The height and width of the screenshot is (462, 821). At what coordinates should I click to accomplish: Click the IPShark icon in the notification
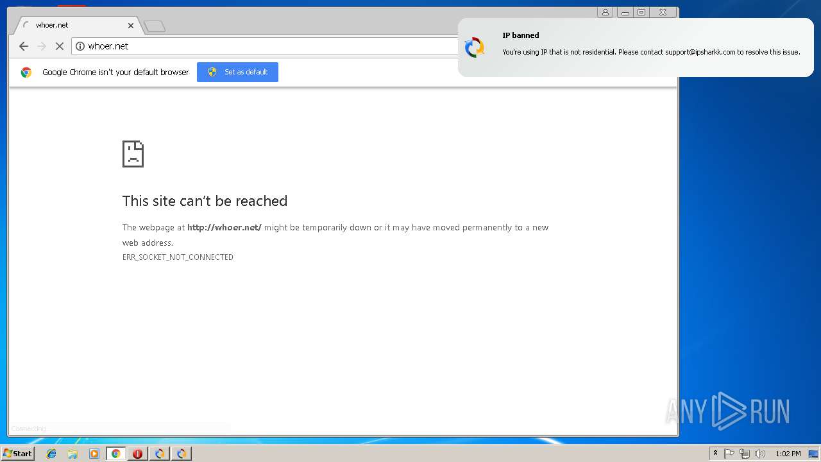(x=475, y=47)
